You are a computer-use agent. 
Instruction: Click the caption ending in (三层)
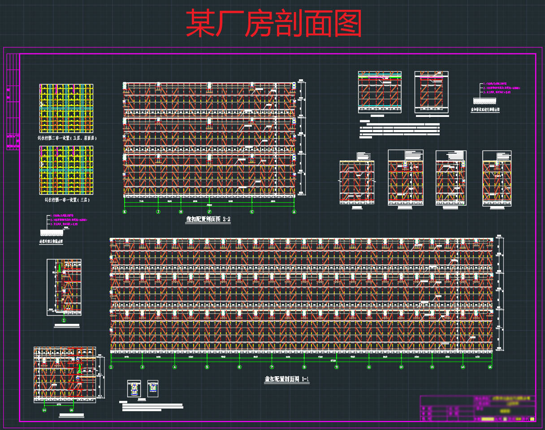coord(67,200)
